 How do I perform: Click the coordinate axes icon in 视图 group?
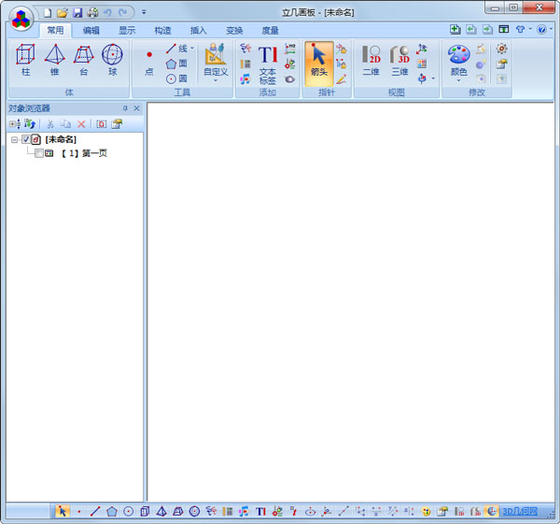(422, 49)
